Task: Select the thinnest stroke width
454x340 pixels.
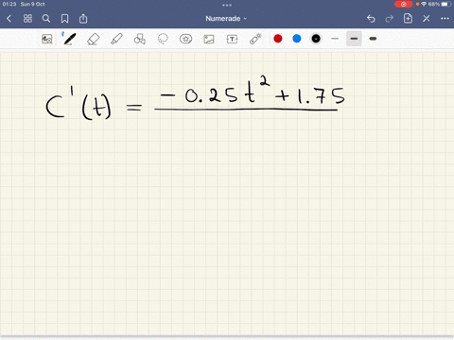Action: (x=335, y=39)
